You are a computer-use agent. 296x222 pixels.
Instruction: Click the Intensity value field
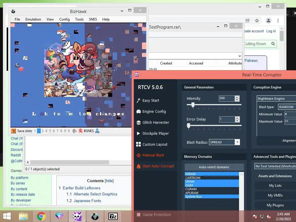pos(227,98)
